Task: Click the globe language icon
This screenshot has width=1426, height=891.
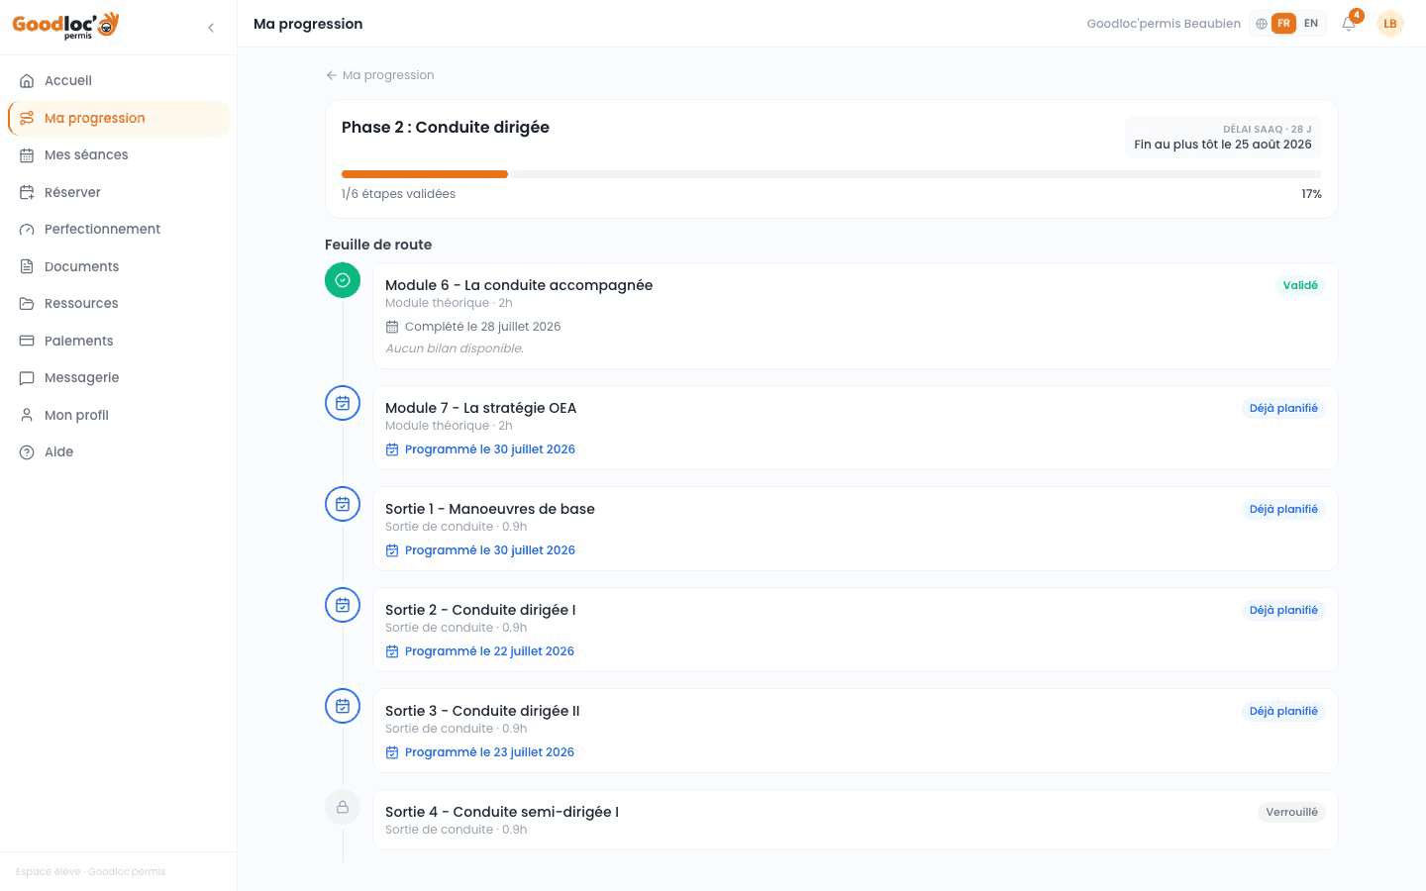Action: click(1262, 24)
